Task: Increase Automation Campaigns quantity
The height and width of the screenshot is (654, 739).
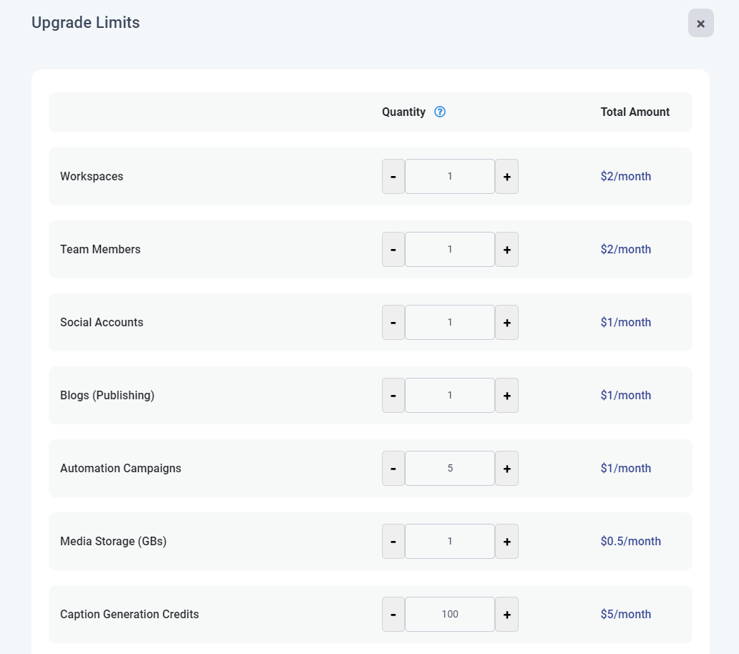Action: (506, 469)
